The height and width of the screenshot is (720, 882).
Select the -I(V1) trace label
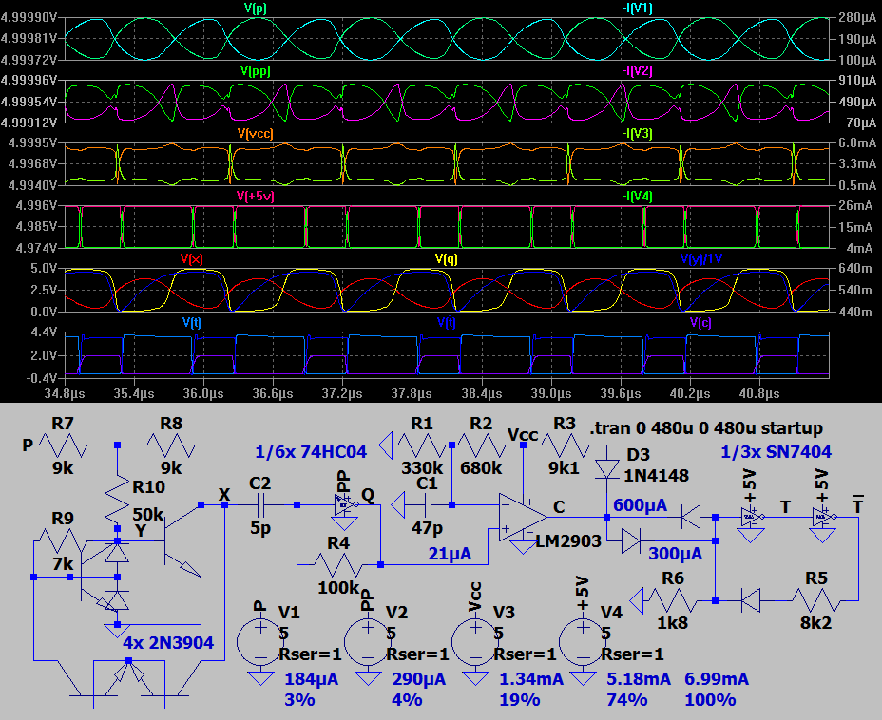pos(639,8)
